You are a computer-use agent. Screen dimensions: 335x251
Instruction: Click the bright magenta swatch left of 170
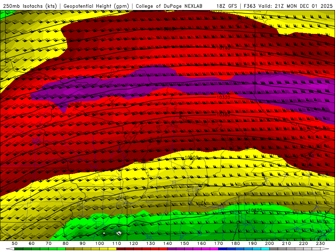(x=214, y=249)
